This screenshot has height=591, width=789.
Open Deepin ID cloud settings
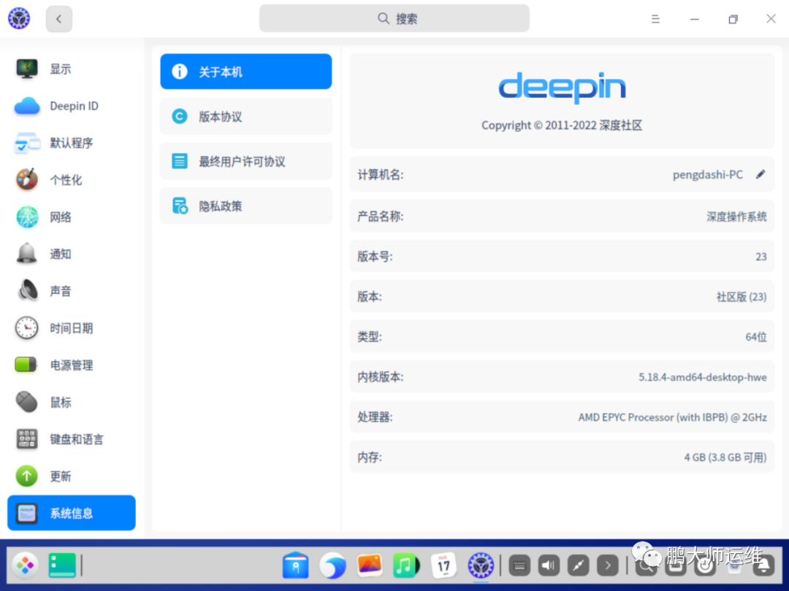coord(72,106)
